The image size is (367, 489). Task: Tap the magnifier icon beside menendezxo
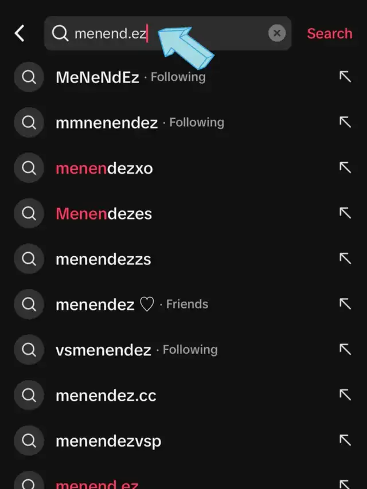[x=29, y=168]
